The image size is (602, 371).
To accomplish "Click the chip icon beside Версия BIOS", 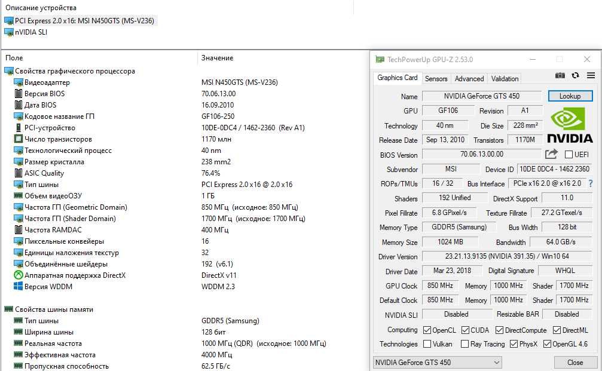I will pyautogui.click(x=18, y=94).
